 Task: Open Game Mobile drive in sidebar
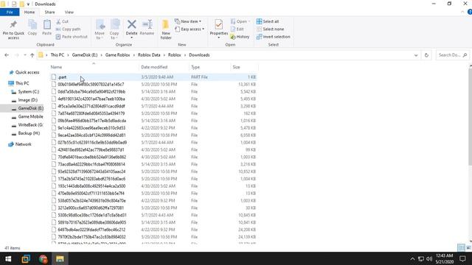(x=27, y=116)
